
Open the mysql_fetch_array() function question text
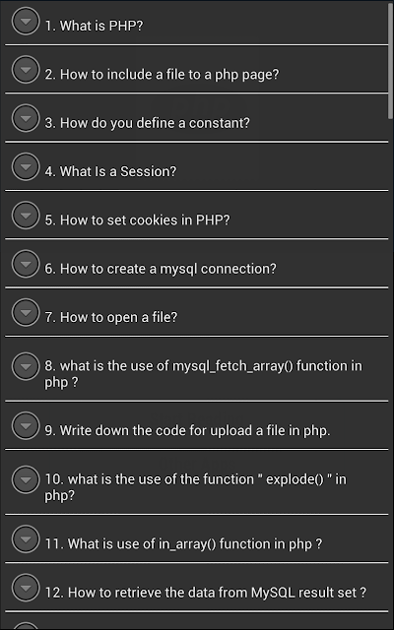click(204, 374)
